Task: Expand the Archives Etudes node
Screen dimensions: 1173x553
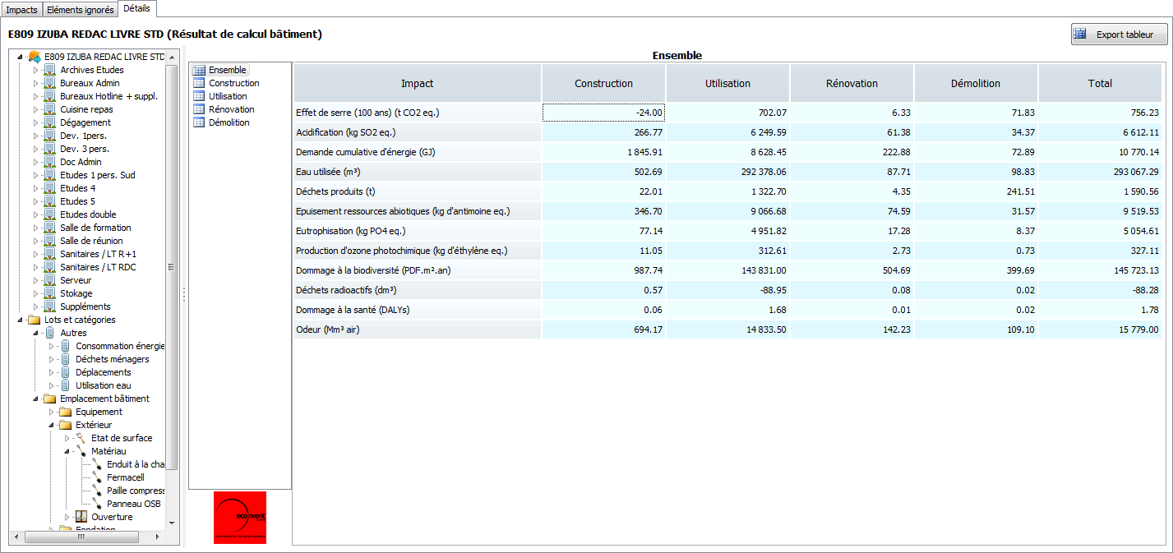Action: [35, 70]
